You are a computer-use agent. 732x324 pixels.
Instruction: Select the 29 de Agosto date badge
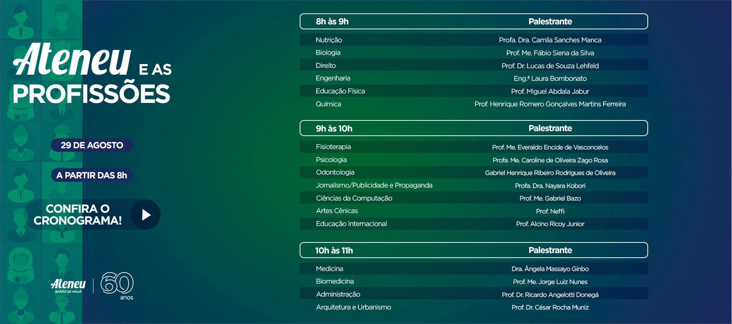92,145
